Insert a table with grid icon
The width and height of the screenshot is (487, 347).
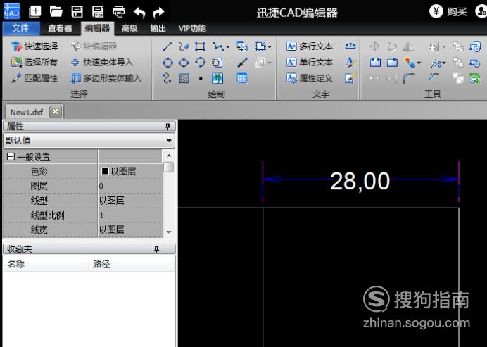pos(242,78)
